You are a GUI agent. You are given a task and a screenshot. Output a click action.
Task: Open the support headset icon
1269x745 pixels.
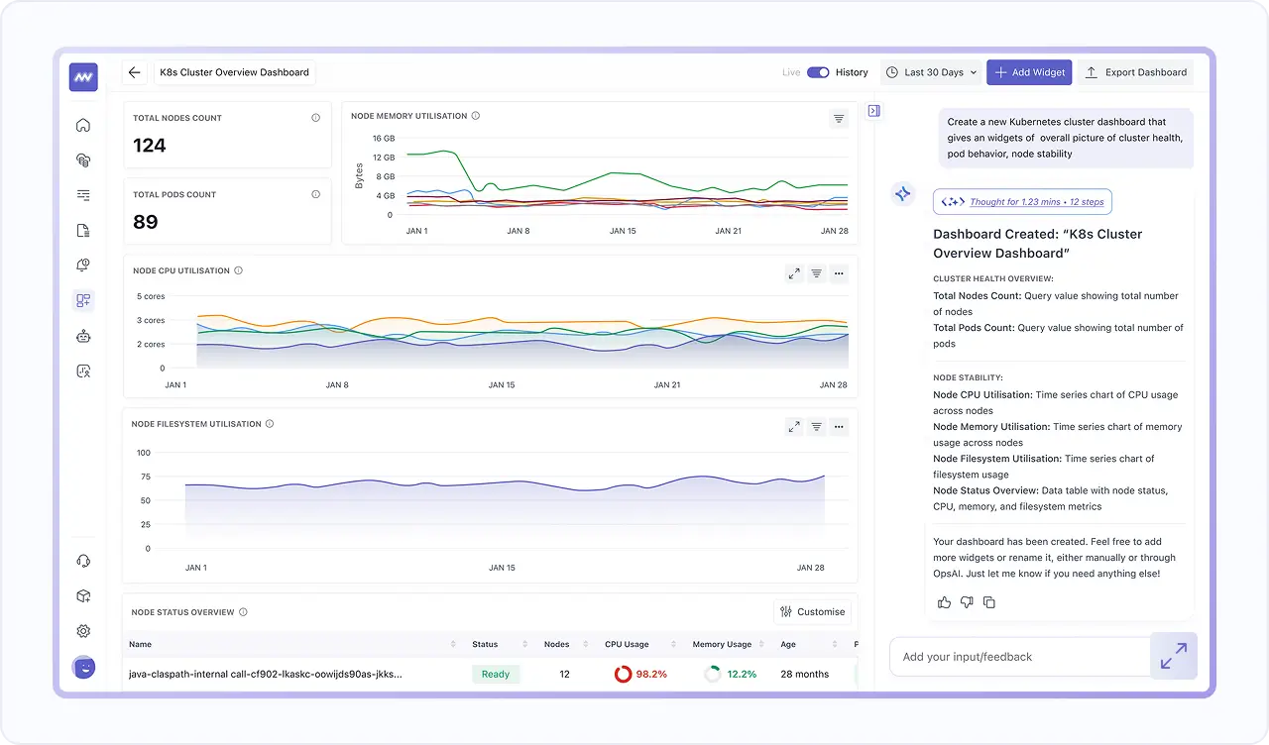pos(83,560)
